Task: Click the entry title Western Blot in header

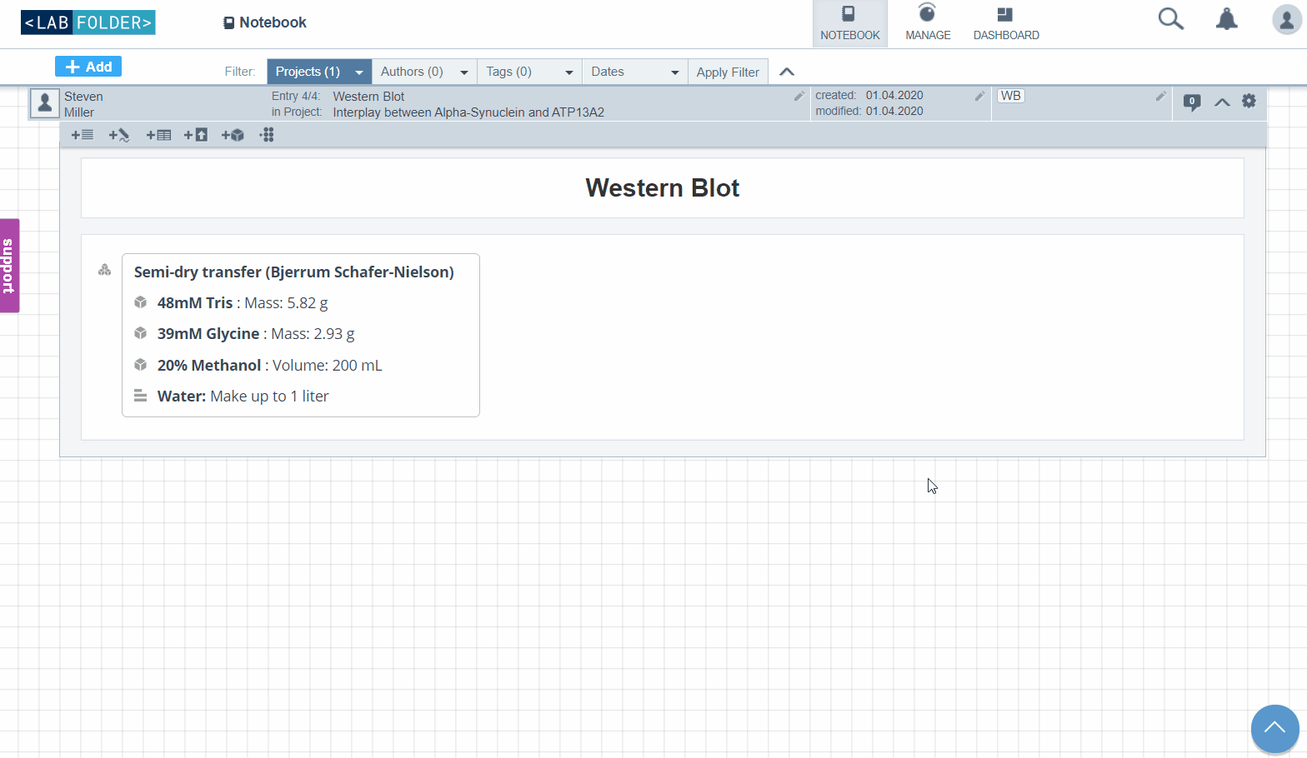Action: 368,97
